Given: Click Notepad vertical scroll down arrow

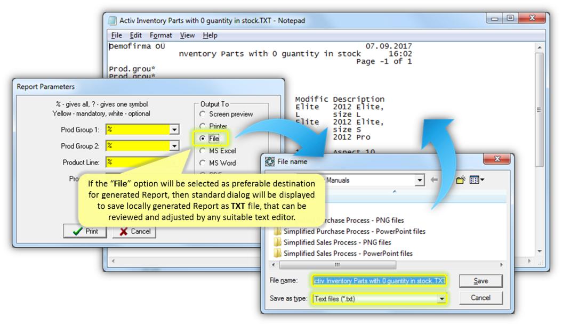Looking at the screenshot, I should [x=540, y=252].
